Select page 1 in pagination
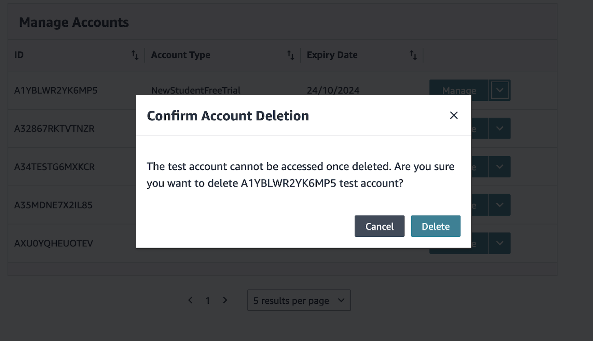 point(208,300)
